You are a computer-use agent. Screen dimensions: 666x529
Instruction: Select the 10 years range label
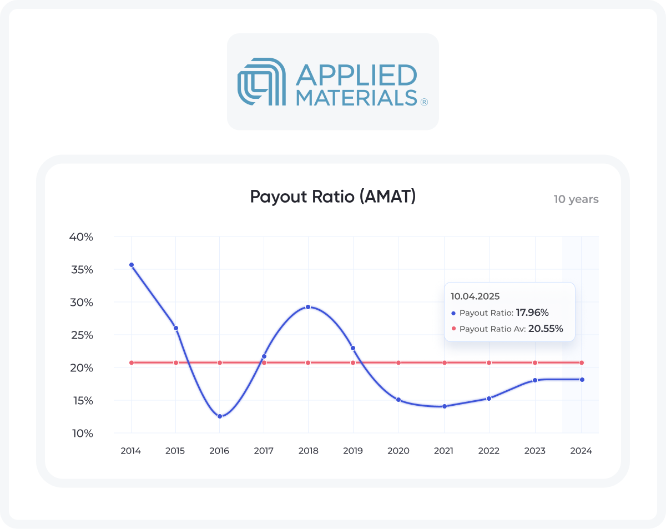coord(576,199)
